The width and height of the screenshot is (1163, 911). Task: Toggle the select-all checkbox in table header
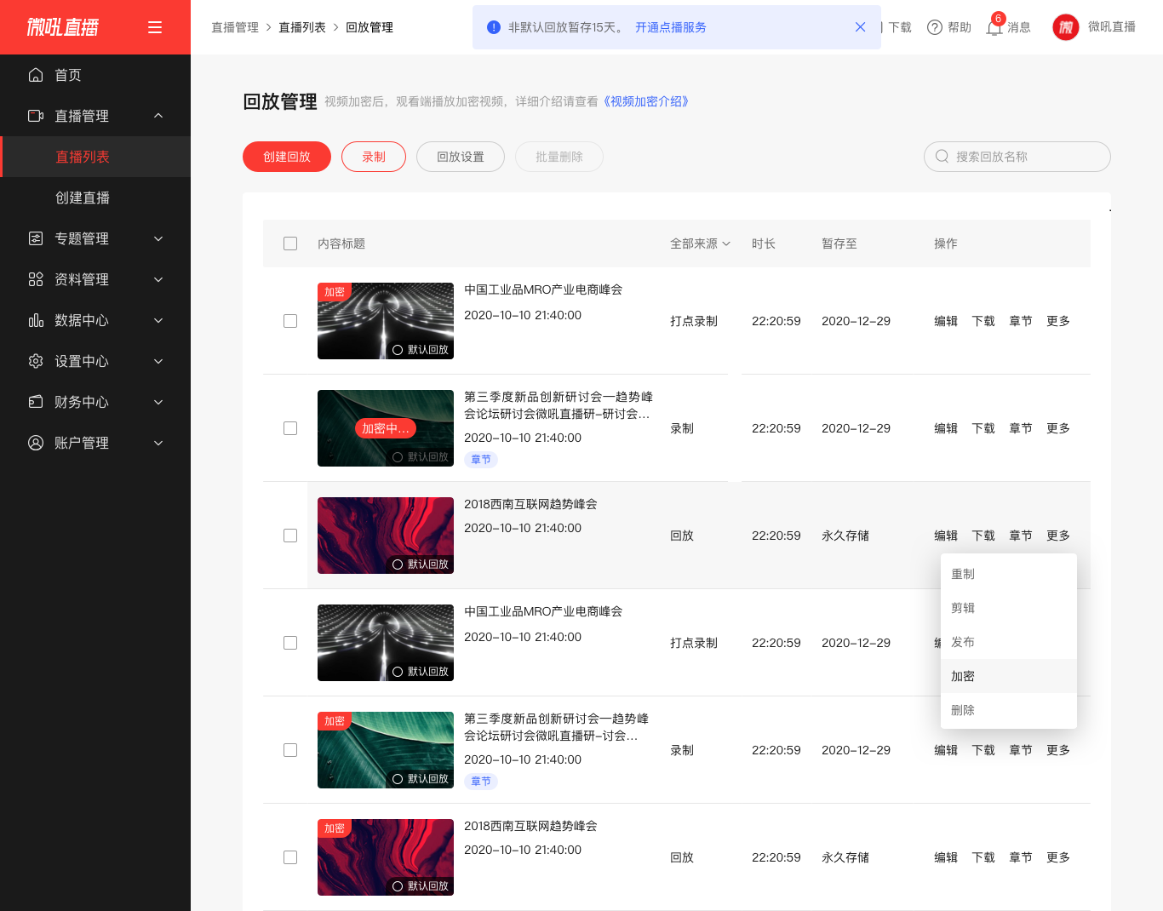point(290,244)
